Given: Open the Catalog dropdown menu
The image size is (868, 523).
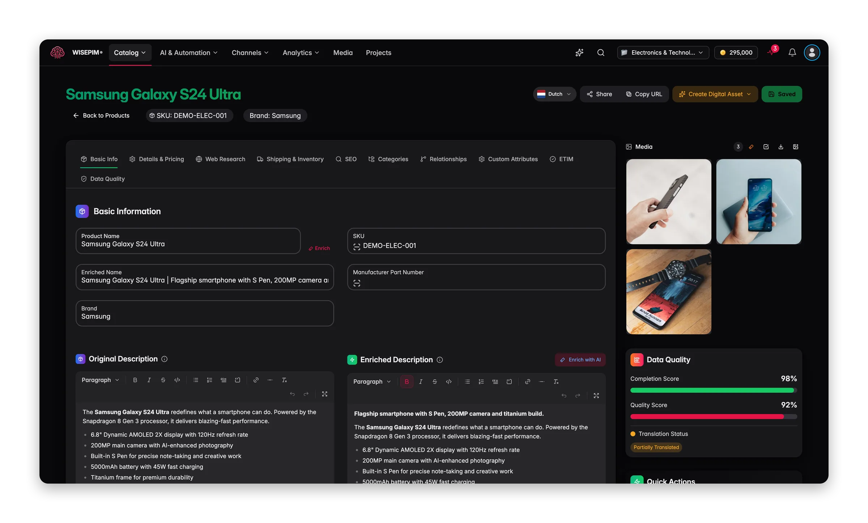Looking at the screenshot, I should [x=130, y=53].
